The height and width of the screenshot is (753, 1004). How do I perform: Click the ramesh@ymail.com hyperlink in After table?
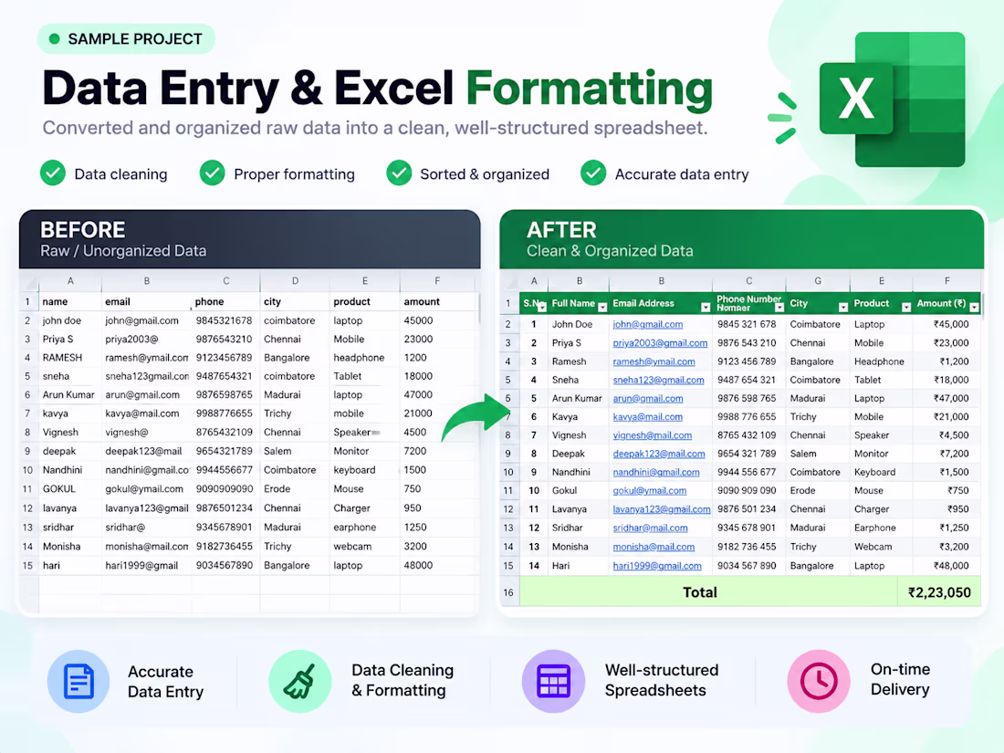654,361
